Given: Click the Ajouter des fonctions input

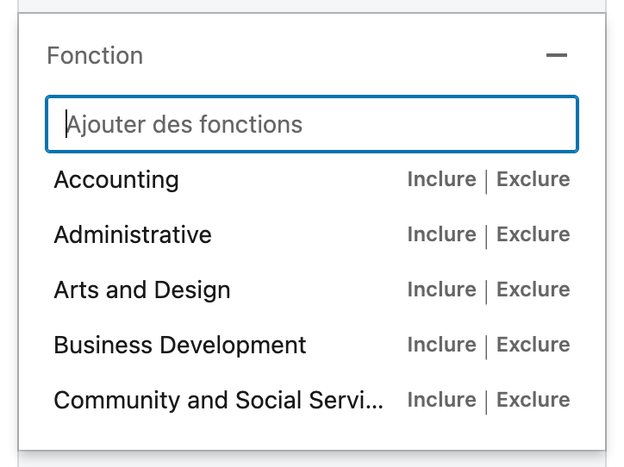Looking at the screenshot, I should [312, 124].
